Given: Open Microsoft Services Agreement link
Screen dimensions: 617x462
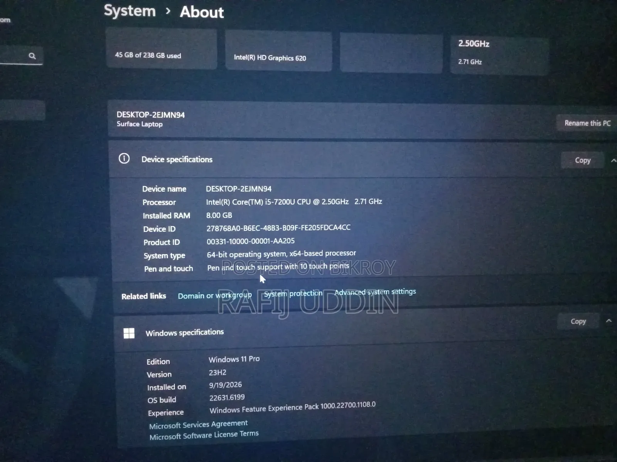Looking at the screenshot, I should 198,424.
